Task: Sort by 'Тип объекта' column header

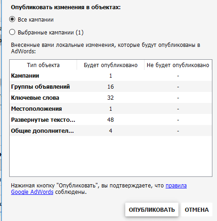Action: [x=43, y=65]
